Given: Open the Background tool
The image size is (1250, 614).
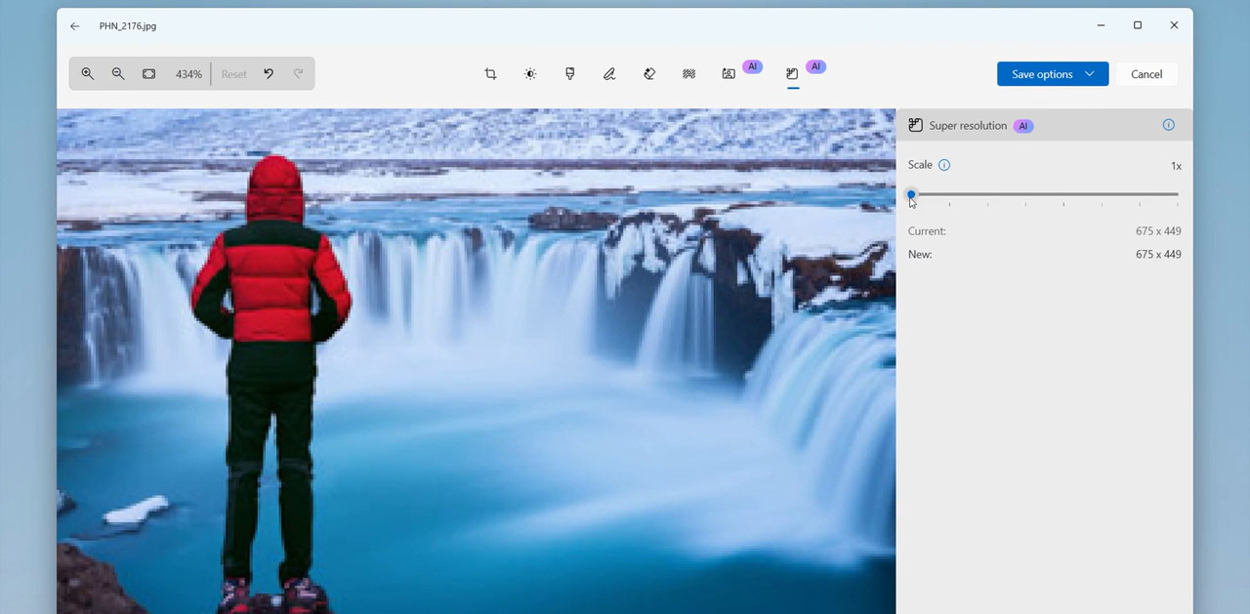Looking at the screenshot, I should point(689,74).
